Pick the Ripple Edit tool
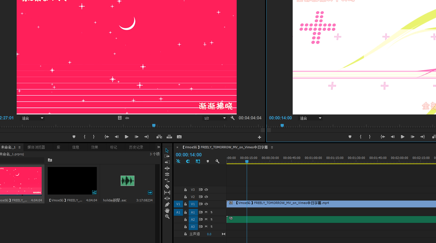This screenshot has width=436, height=243. click(x=167, y=168)
